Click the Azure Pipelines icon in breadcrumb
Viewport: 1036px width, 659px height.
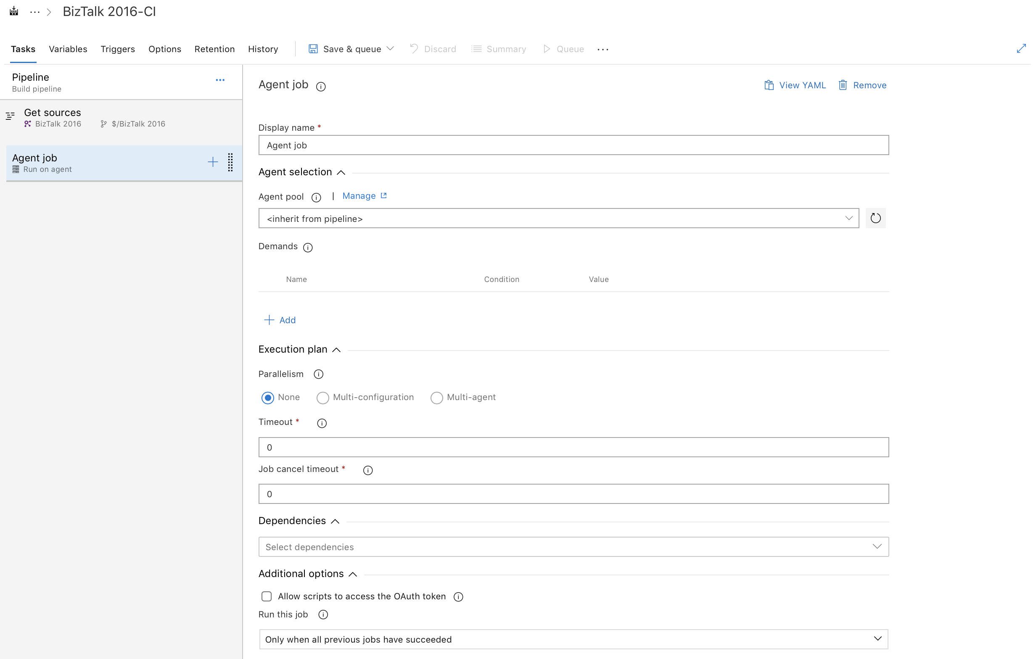point(14,12)
